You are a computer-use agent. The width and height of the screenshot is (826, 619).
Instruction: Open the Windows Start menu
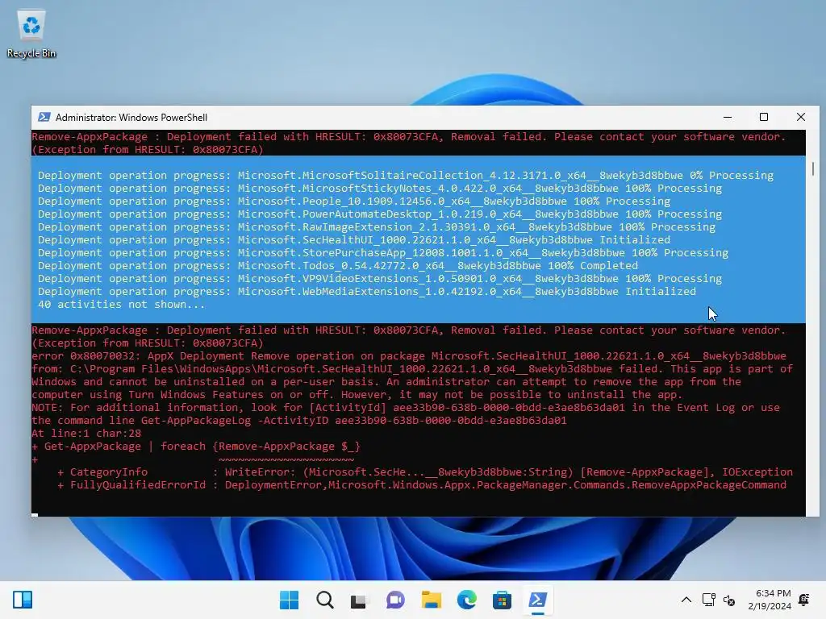click(289, 600)
